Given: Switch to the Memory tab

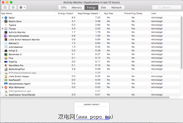Looking at the screenshot, I should click(77, 7).
